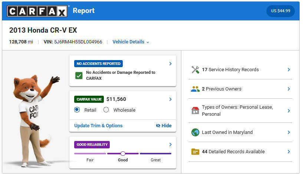Image resolution: width=303 pixels, height=174 pixels.
Task: Click Update Trim & Options link
Action: (98, 126)
